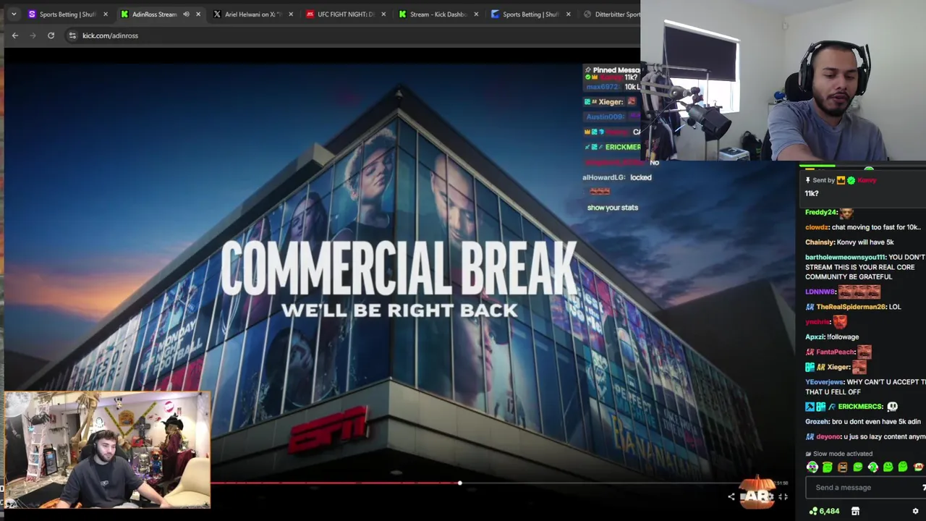Exit fullscreen on the video player
The width and height of the screenshot is (926, 521).
pyautogui.click(x=783, y=496)
